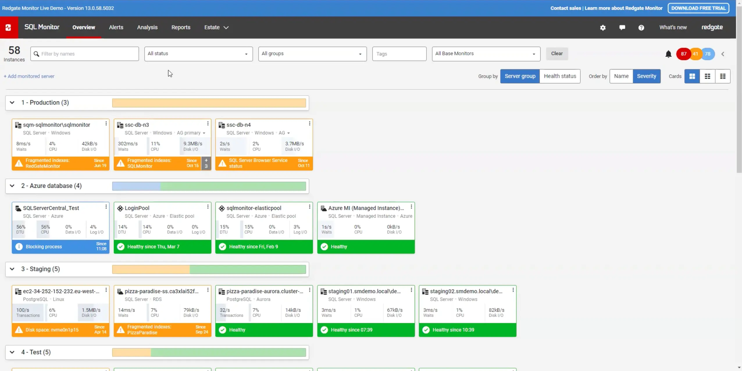Collapse the 1 - Production group

(12, 102)
